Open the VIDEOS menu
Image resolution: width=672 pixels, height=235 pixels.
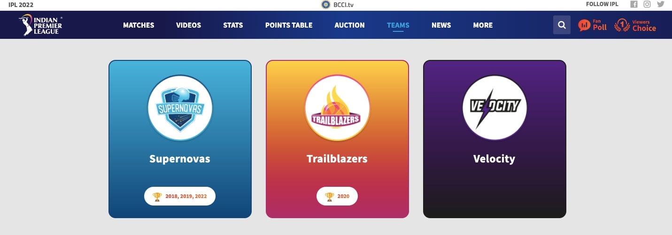pyautogui.click(x=188, y=25)
